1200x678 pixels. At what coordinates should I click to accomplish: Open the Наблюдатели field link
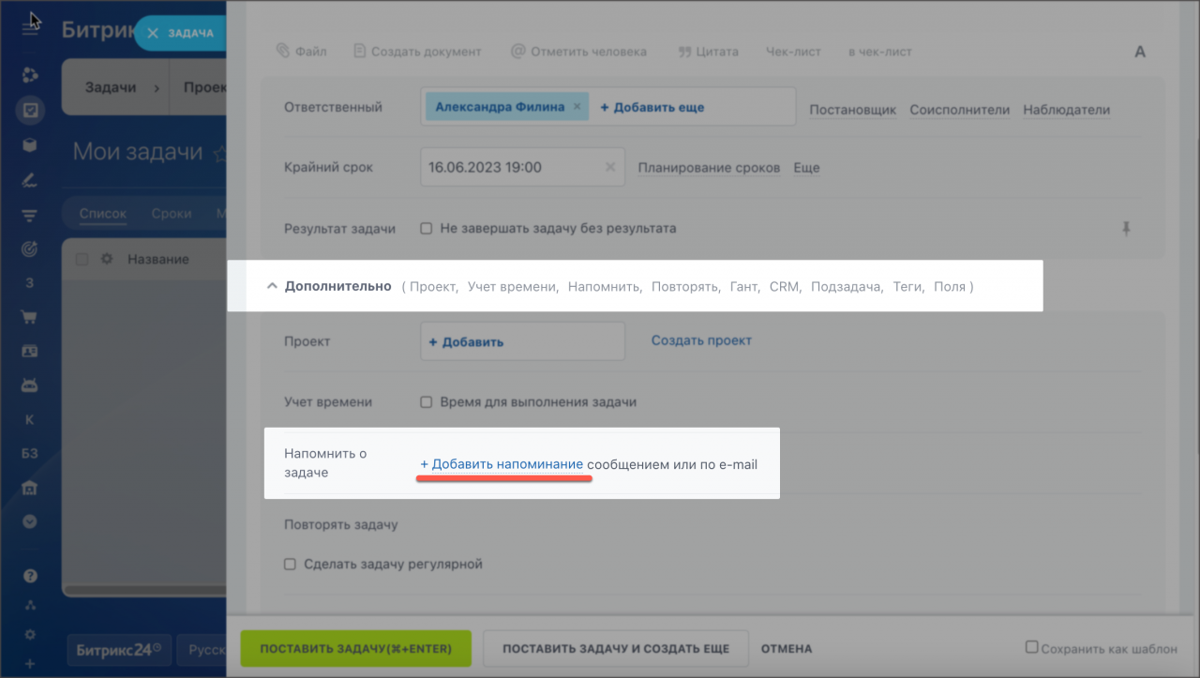coord(1066,110)
